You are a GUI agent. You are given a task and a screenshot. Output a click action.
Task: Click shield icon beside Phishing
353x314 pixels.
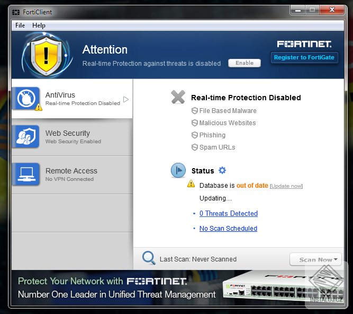(x=195, y=135)
